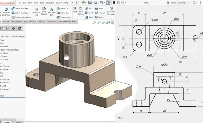Open the Options gear icon
This screenshot has height=123, width=203.
123,3
